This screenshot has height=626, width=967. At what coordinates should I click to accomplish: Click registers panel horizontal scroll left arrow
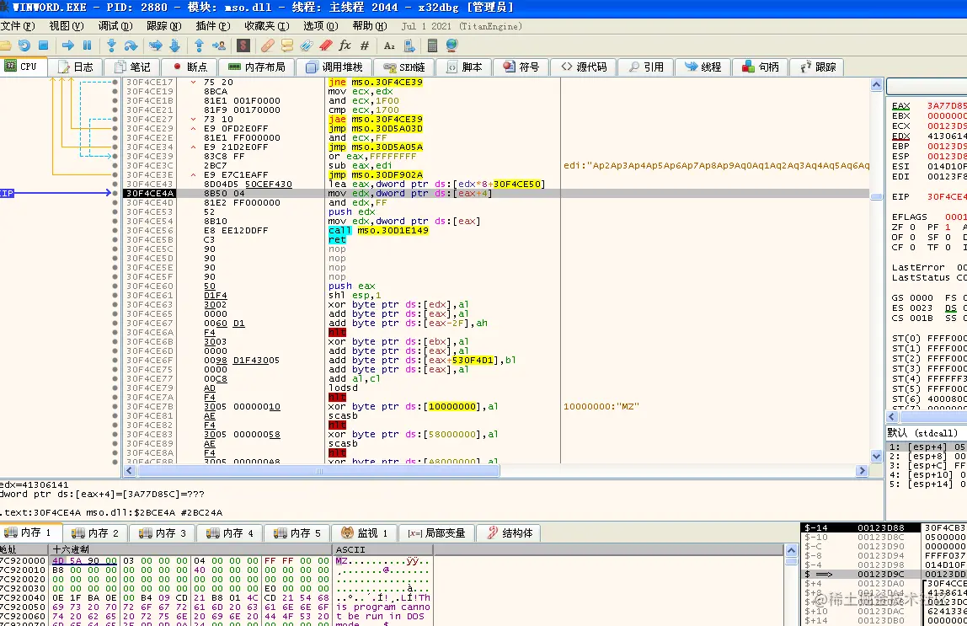[x=892, y=416]
